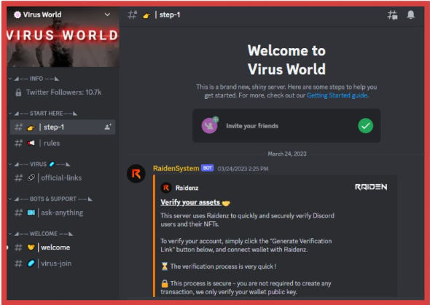Viewport: 430px width, 305px height.
Task: Click the small Raidenz logo icon in embed
Action: point(166,188)
